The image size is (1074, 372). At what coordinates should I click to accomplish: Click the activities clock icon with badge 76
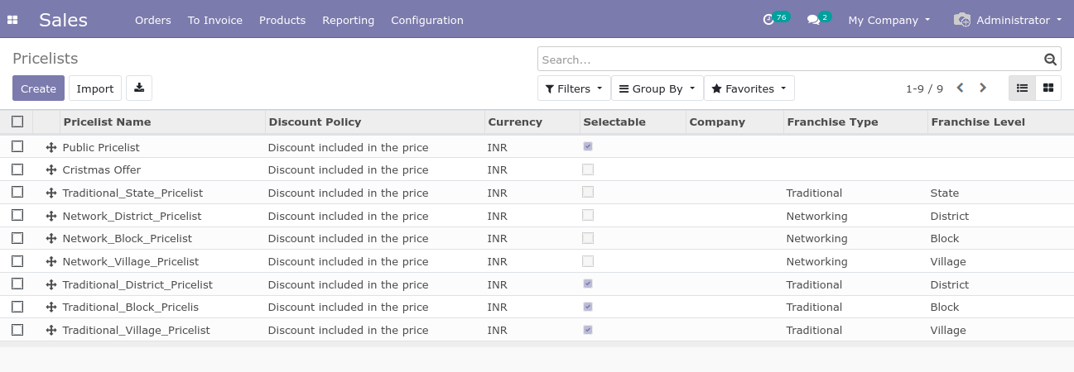768,20
